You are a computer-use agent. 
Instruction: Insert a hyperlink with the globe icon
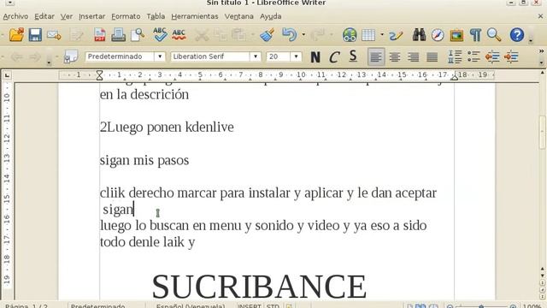pyautogui.click(x=350, y=35)
